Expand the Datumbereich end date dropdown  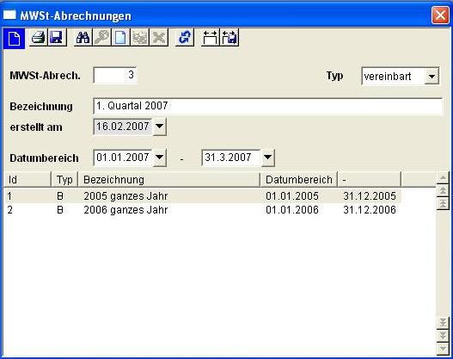267,158
